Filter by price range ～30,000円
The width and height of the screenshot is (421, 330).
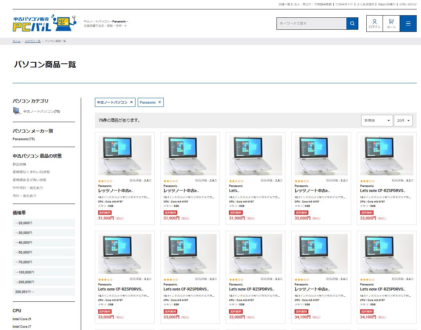point(44,233)
